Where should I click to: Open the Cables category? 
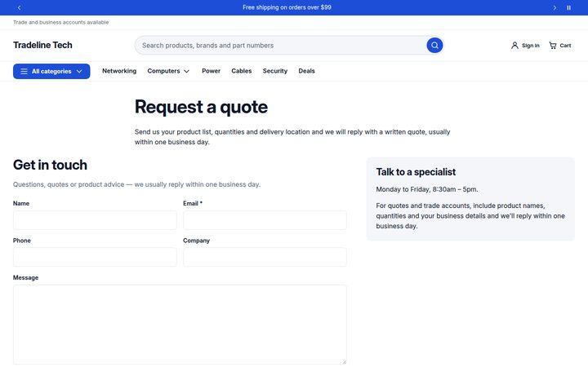click(x=242, y=71)
